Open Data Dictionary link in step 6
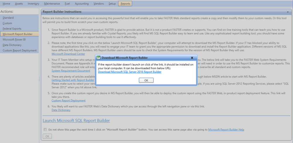The height and width of the screenshot is (143, 293). point(61,110)
